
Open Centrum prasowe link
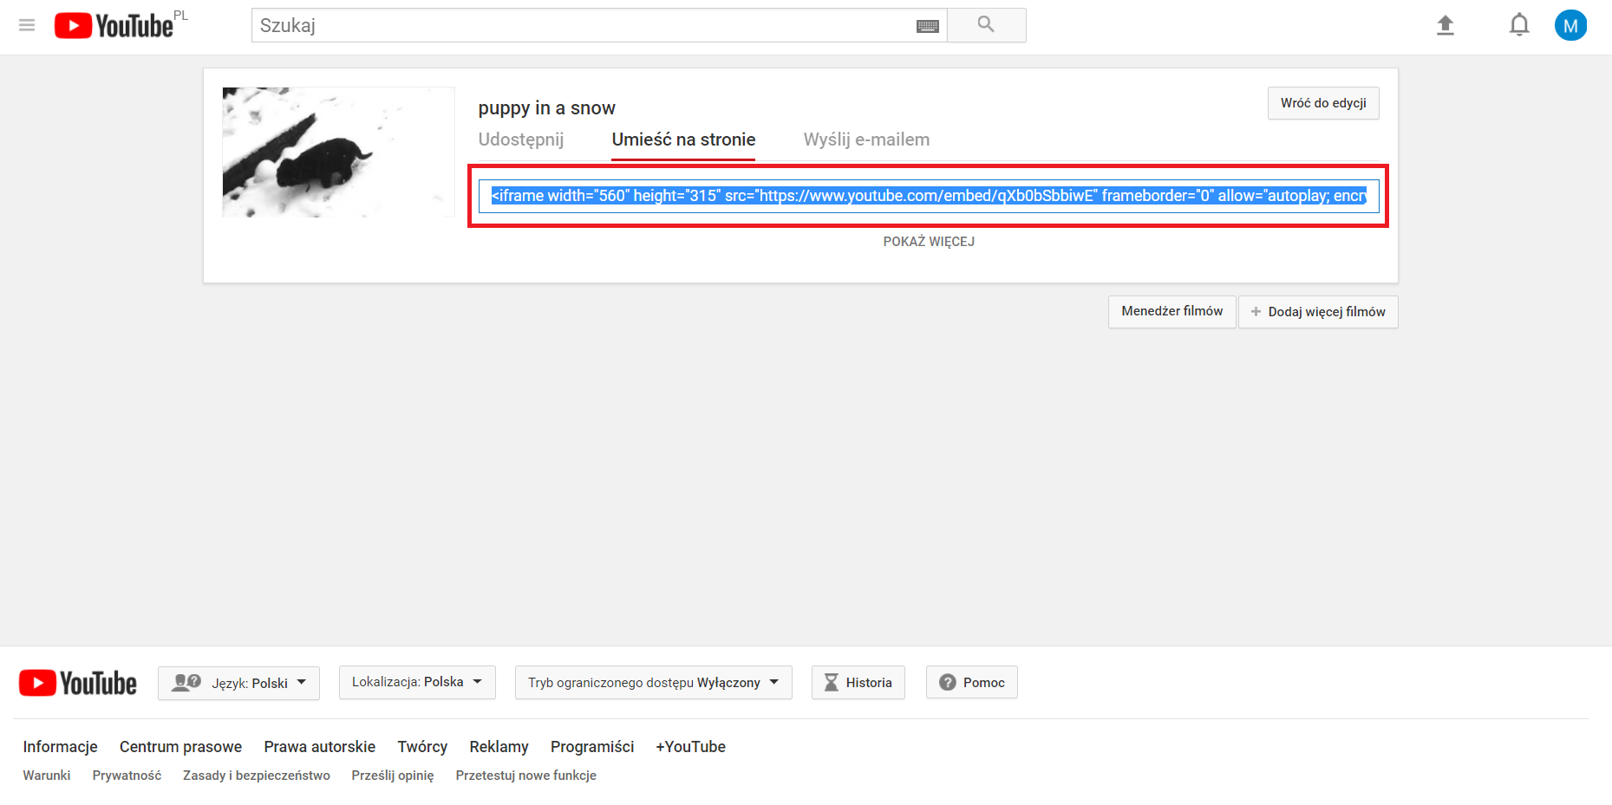click(180, 747)
